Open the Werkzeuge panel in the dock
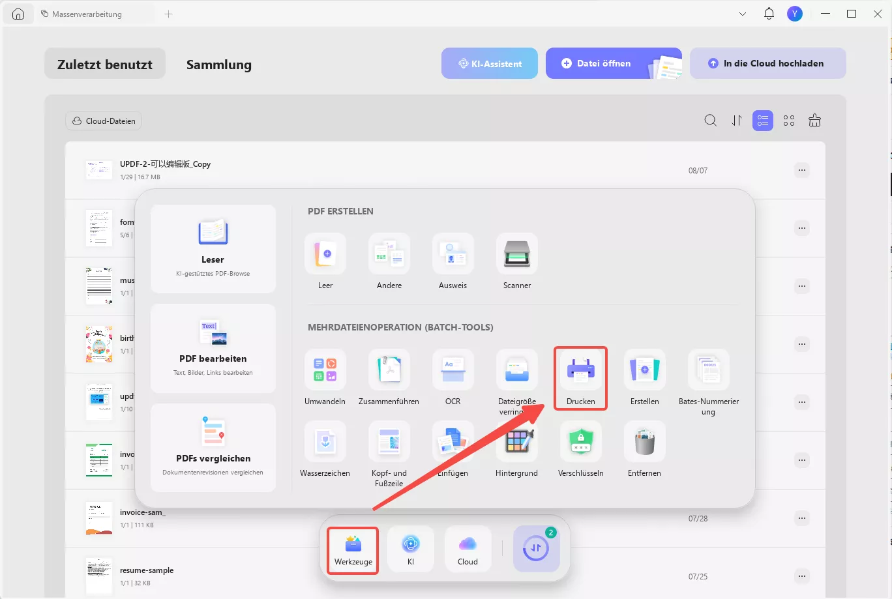Viewport: 892px width, 599px height. (x=353, y=549)
